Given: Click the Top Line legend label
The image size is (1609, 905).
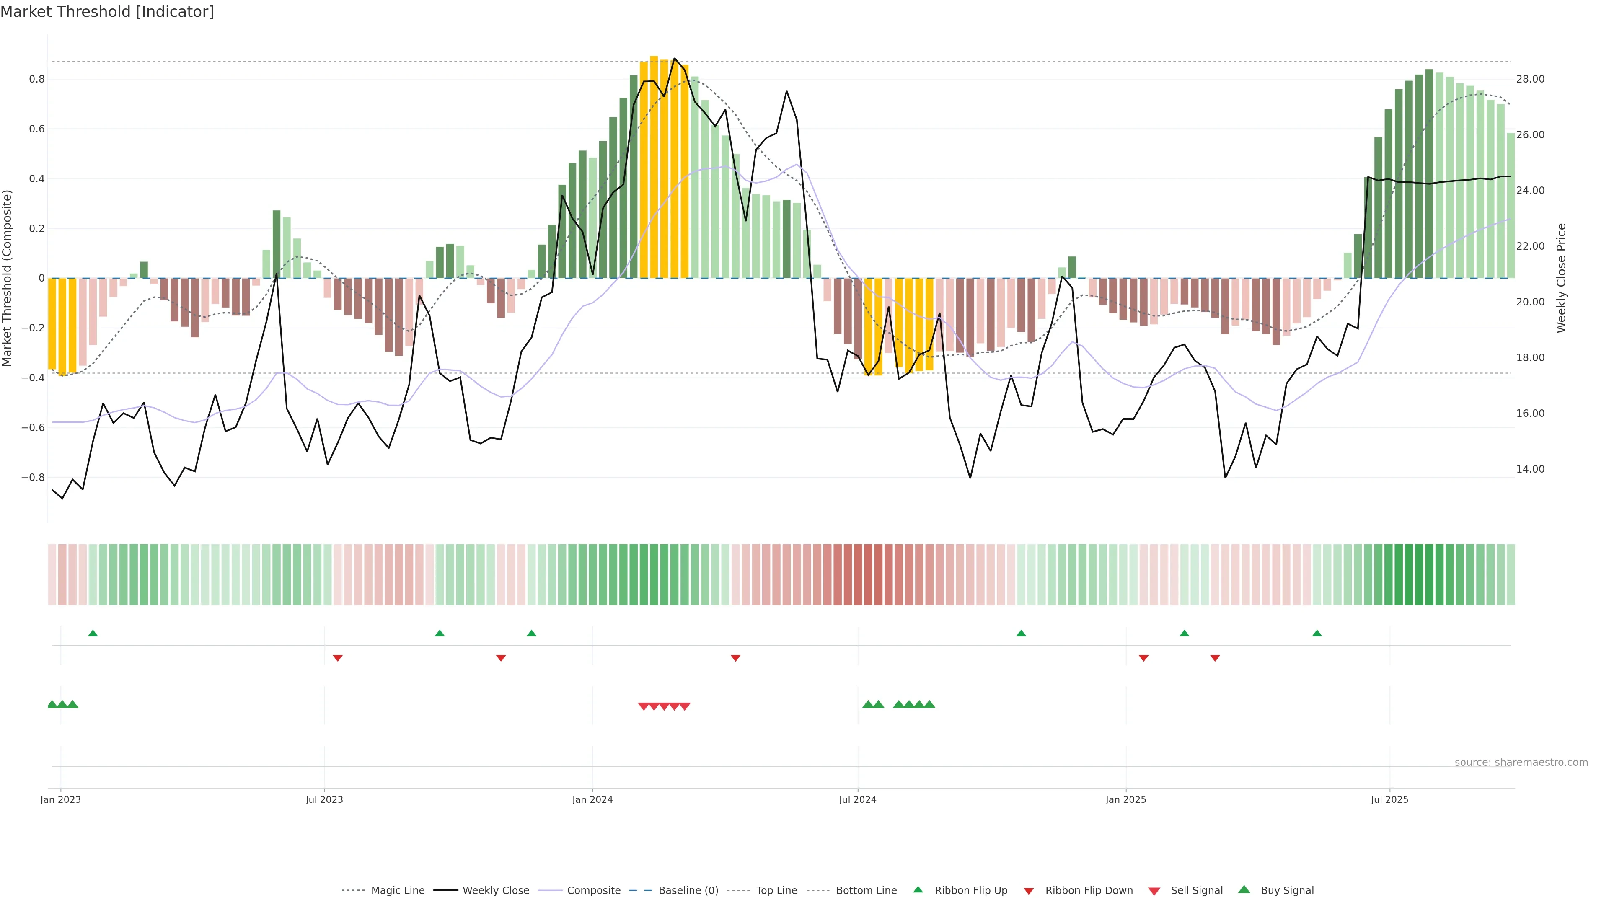Looking at the screenshot, I should (776, 891).
